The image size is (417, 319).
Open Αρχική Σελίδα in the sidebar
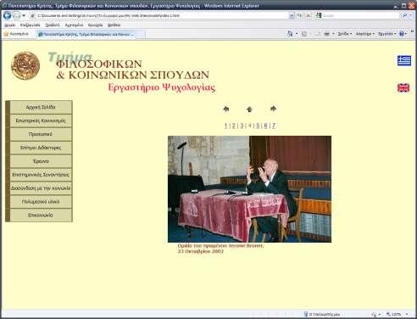[x=41, y=107]
